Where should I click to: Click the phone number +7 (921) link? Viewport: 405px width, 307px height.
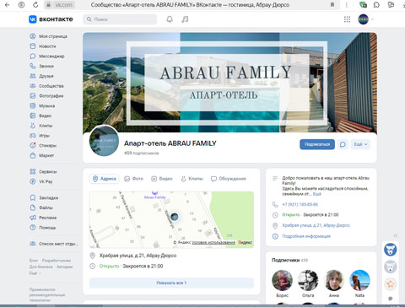pyautogui.click(x=300, y=204)
